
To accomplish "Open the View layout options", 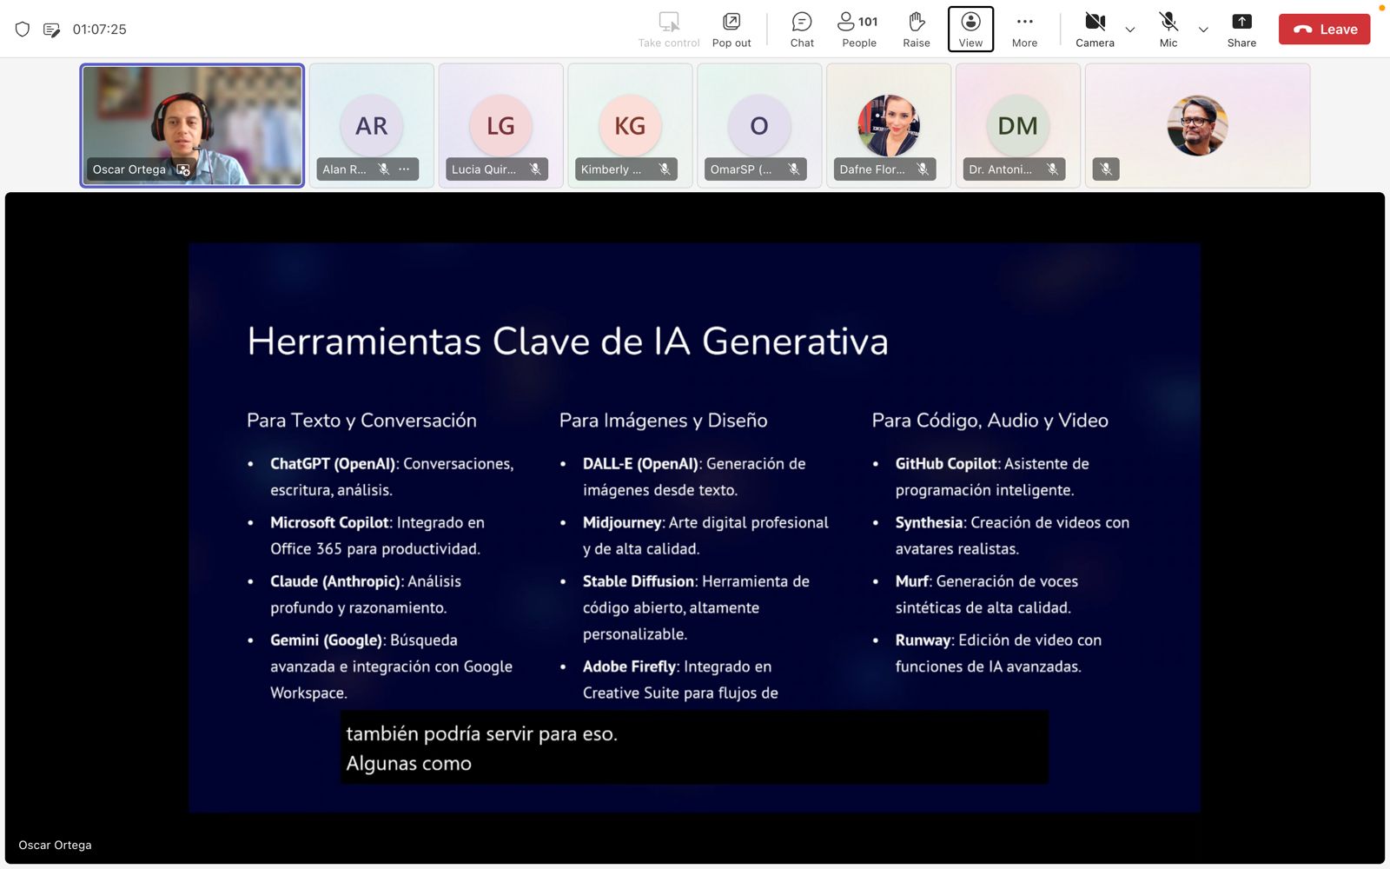I will click(x=970, y=30).
